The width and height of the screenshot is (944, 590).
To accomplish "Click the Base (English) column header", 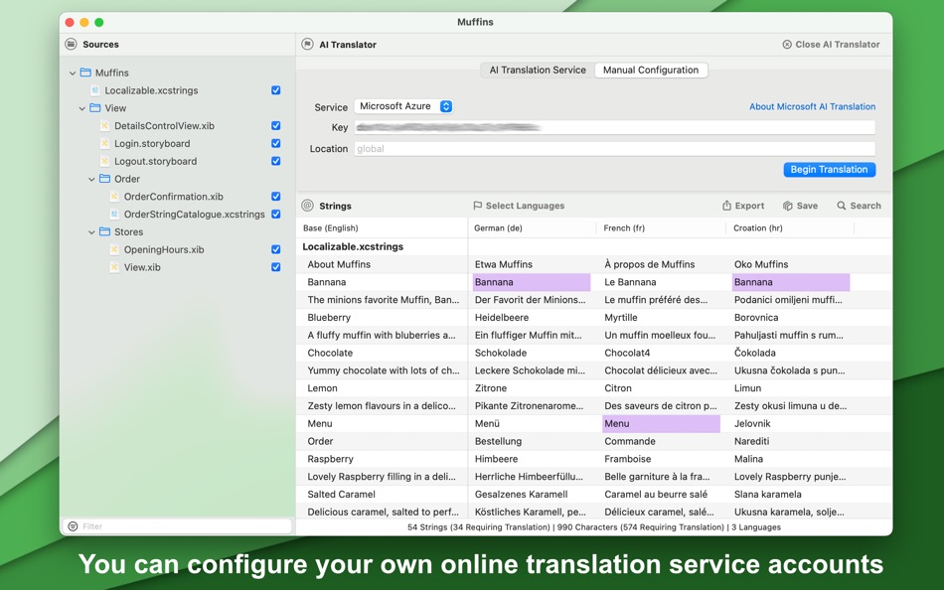I will pyautogui.click(x=382, y=228).
